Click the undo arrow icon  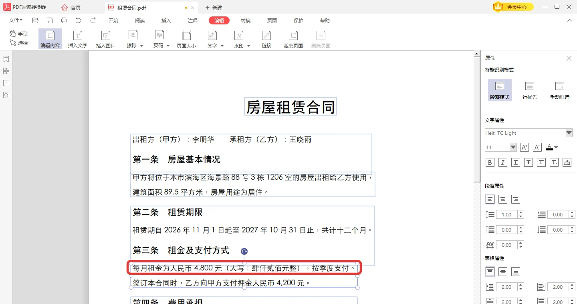click(x=79, y=20)
